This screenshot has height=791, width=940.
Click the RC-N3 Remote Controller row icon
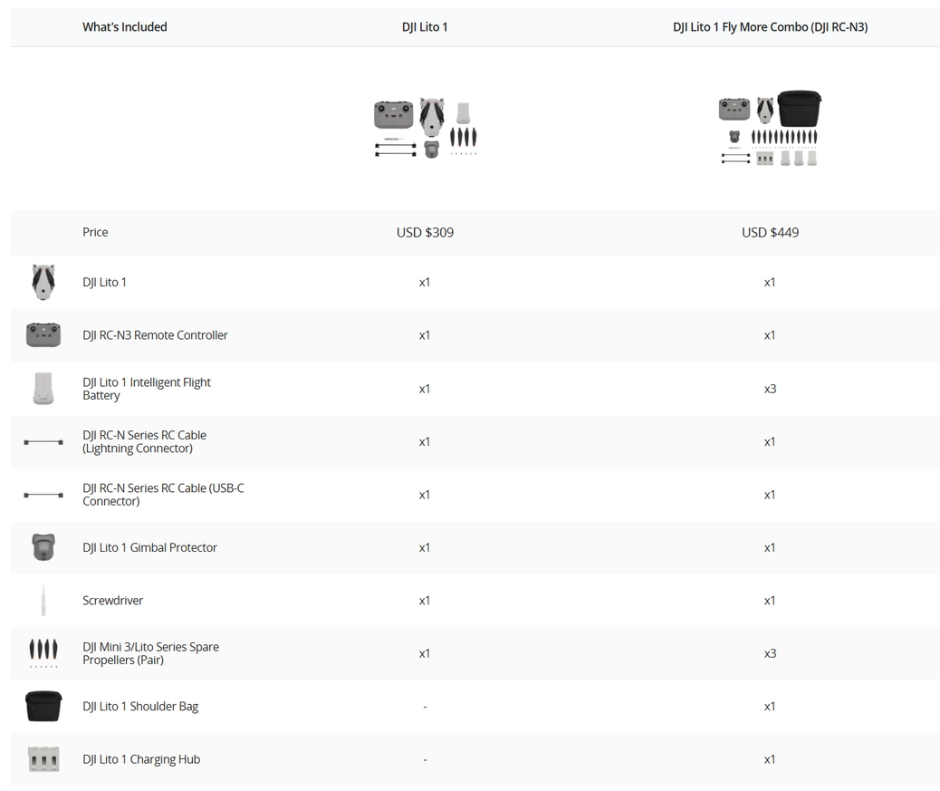tap(43, 335)
